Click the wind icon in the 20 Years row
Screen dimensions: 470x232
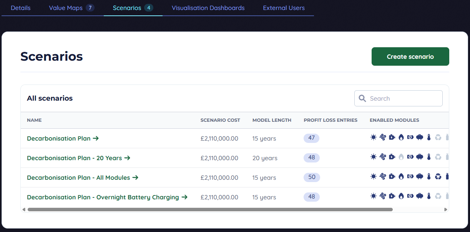point(383,157)
